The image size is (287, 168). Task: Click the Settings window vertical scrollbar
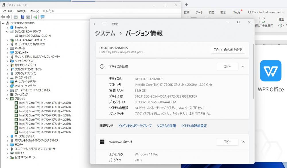click(254, 72)
